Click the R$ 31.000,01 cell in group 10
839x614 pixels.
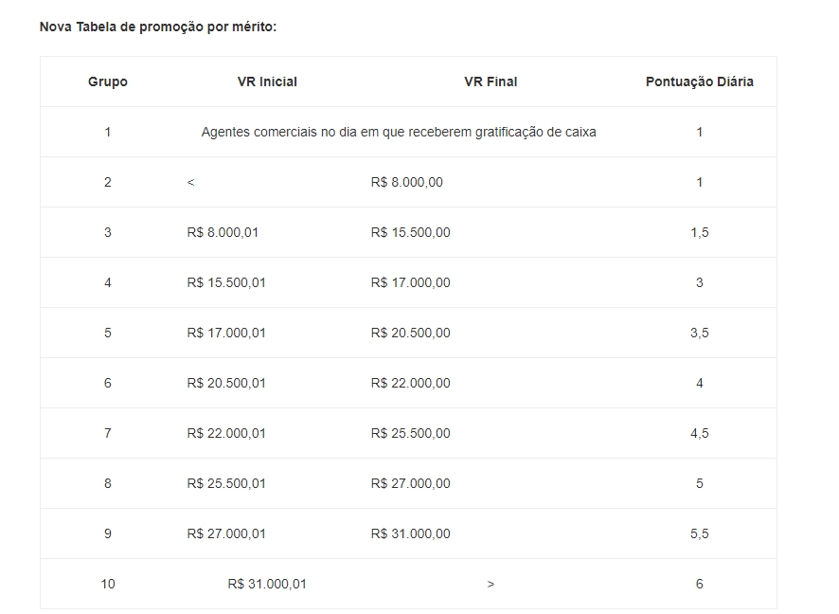coord(267,584)
